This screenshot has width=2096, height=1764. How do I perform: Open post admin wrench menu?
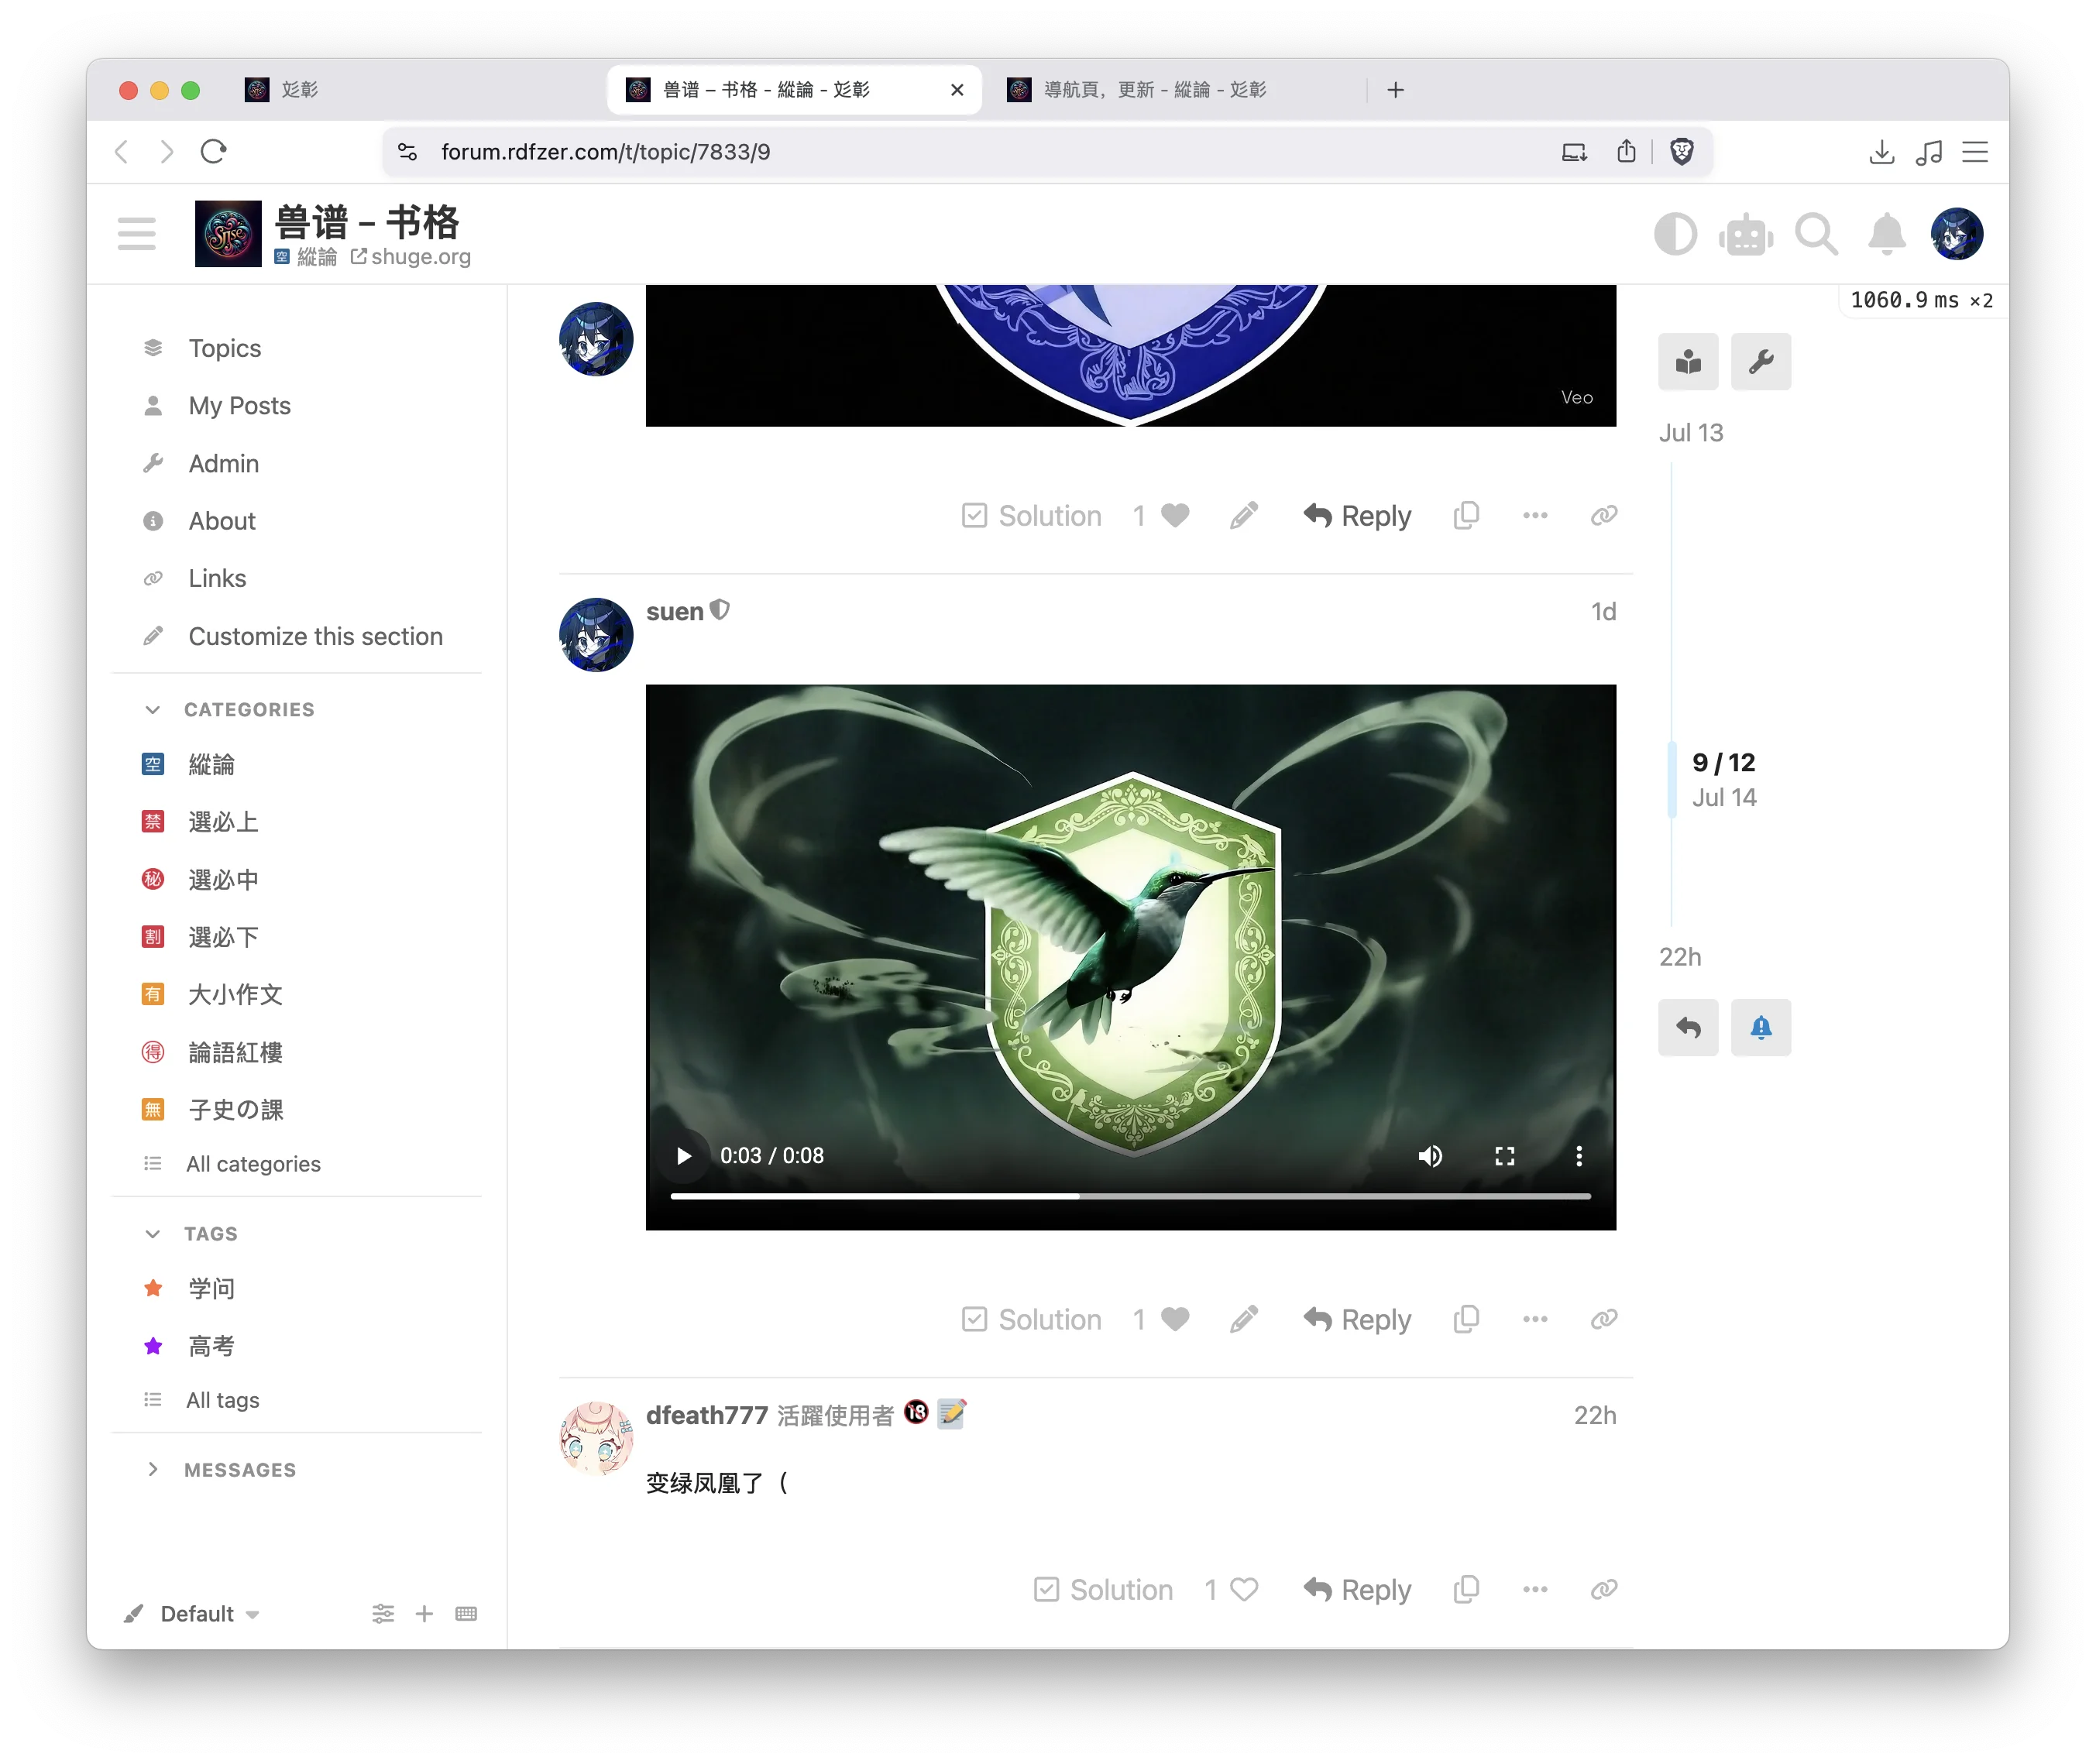(1761, 362)
